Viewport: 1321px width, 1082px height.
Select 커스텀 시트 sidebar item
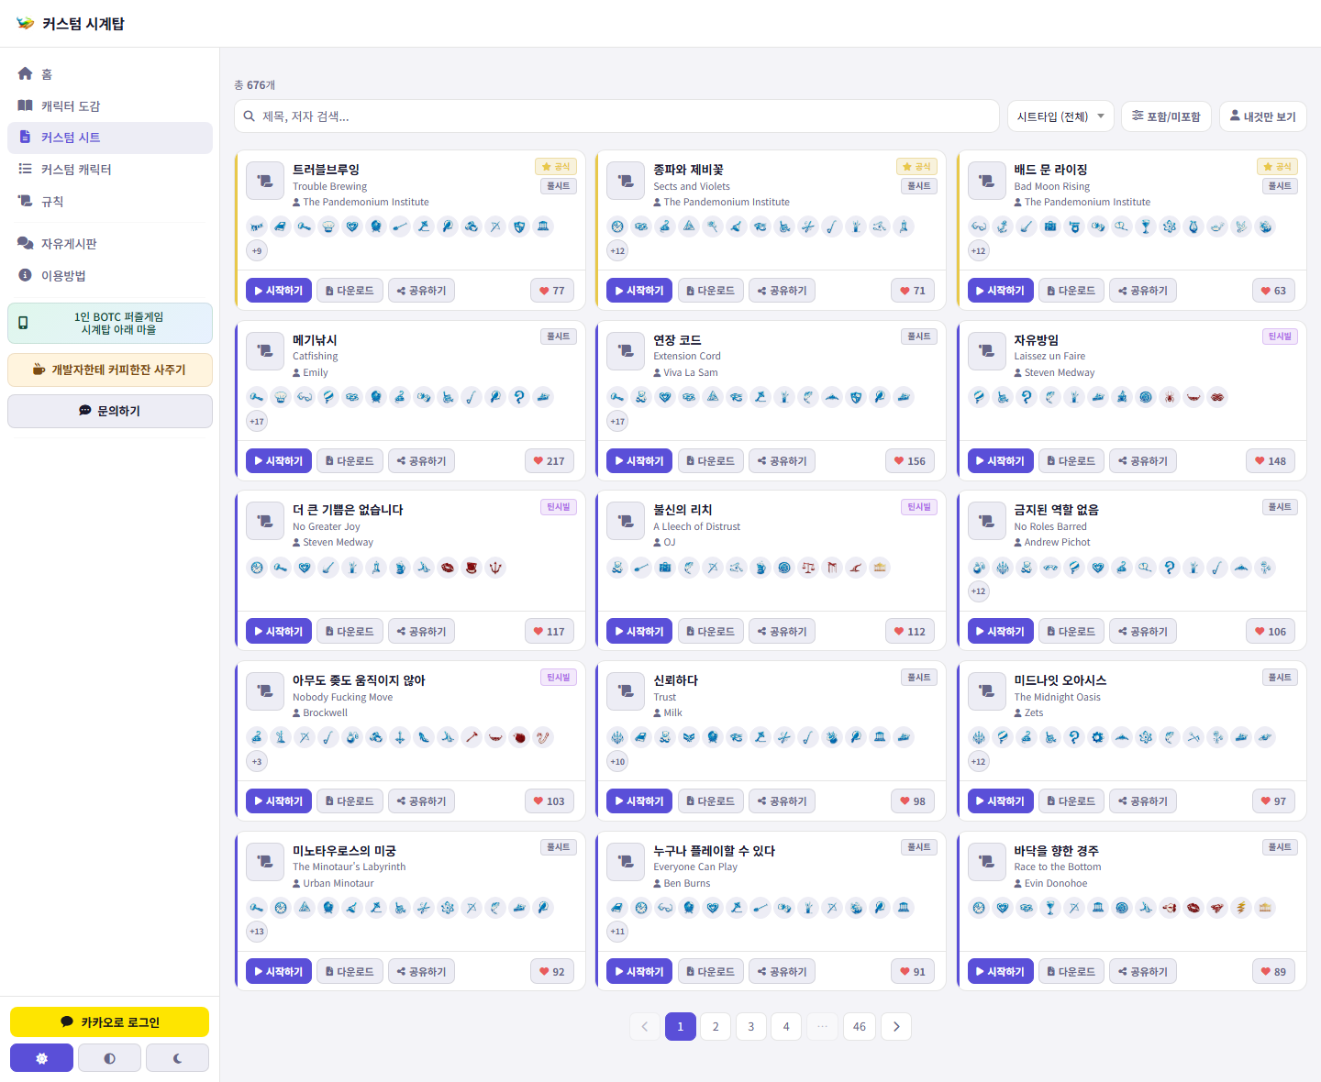click(x=109, y=138)
